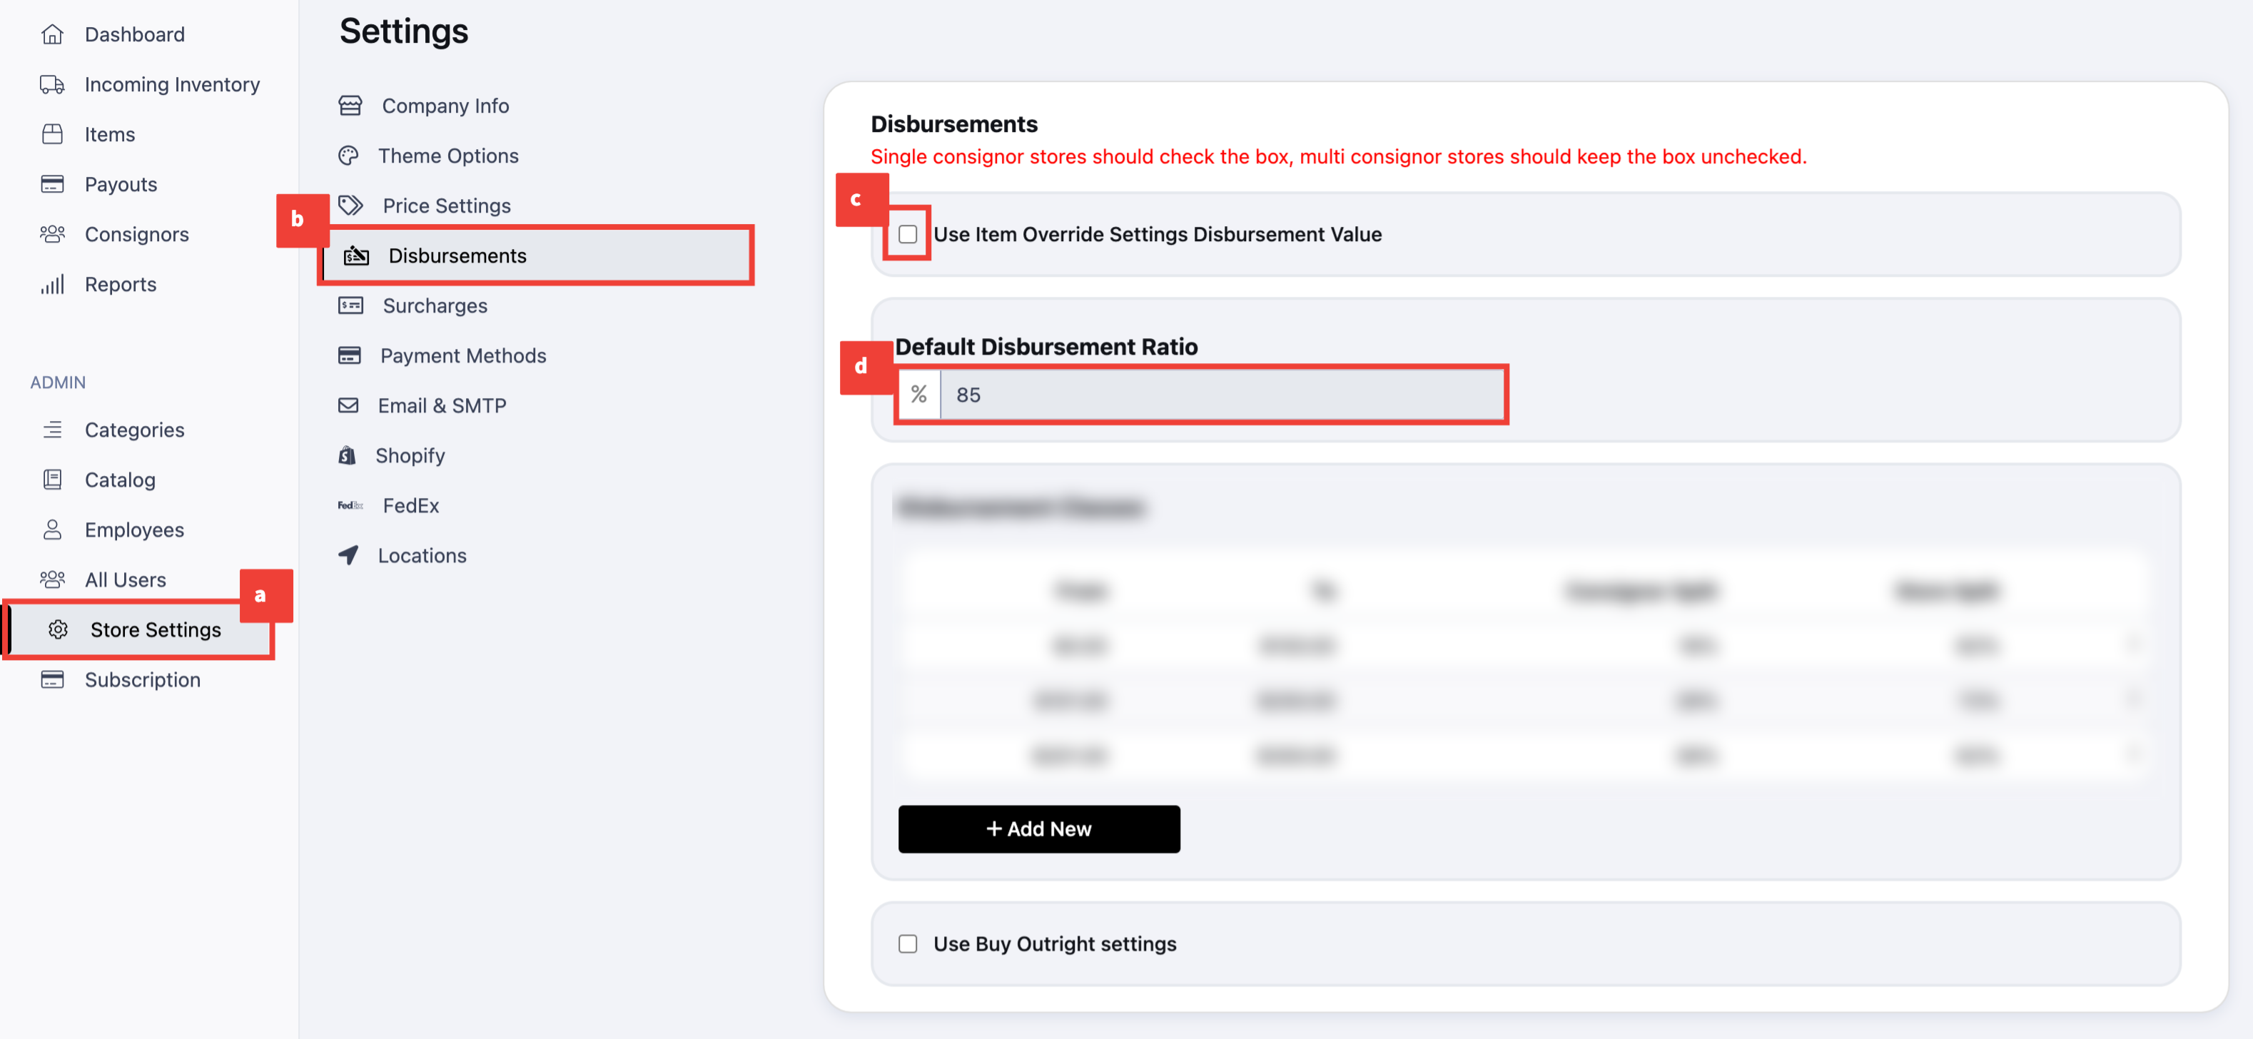Click the Incoming Inventory truck icon
This screenshot has width=2253, height=1039.
[53, 84]
